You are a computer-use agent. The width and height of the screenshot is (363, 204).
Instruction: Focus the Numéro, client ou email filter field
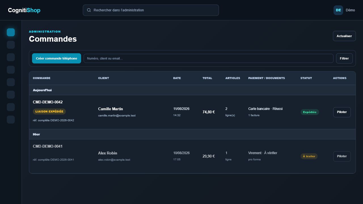point(208,58)
